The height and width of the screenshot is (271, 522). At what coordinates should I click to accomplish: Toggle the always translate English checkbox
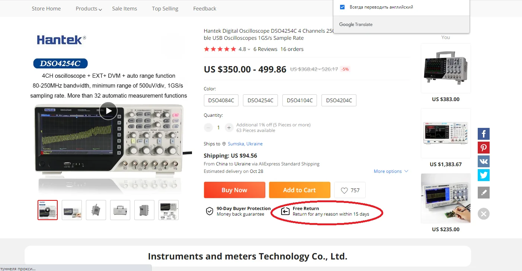point(342,7)
